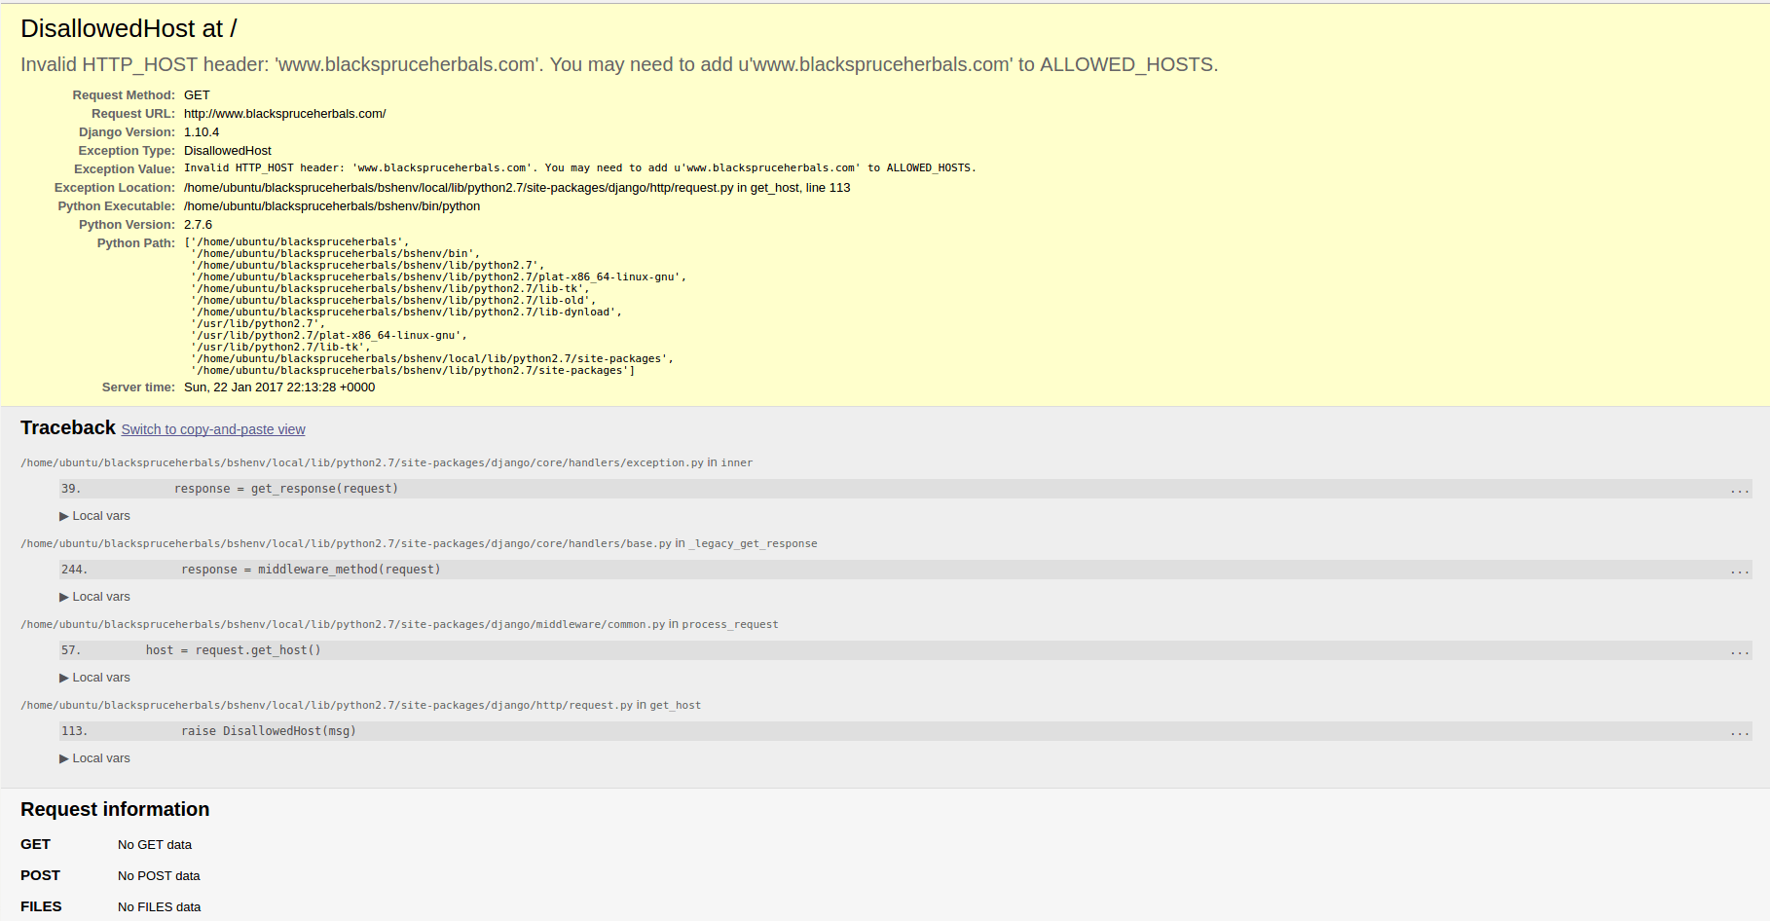1770x921 pixels.
Task: Click Python Path entry /usr/lib/python2.7/lib-tk
Action: tap(280, 347)
